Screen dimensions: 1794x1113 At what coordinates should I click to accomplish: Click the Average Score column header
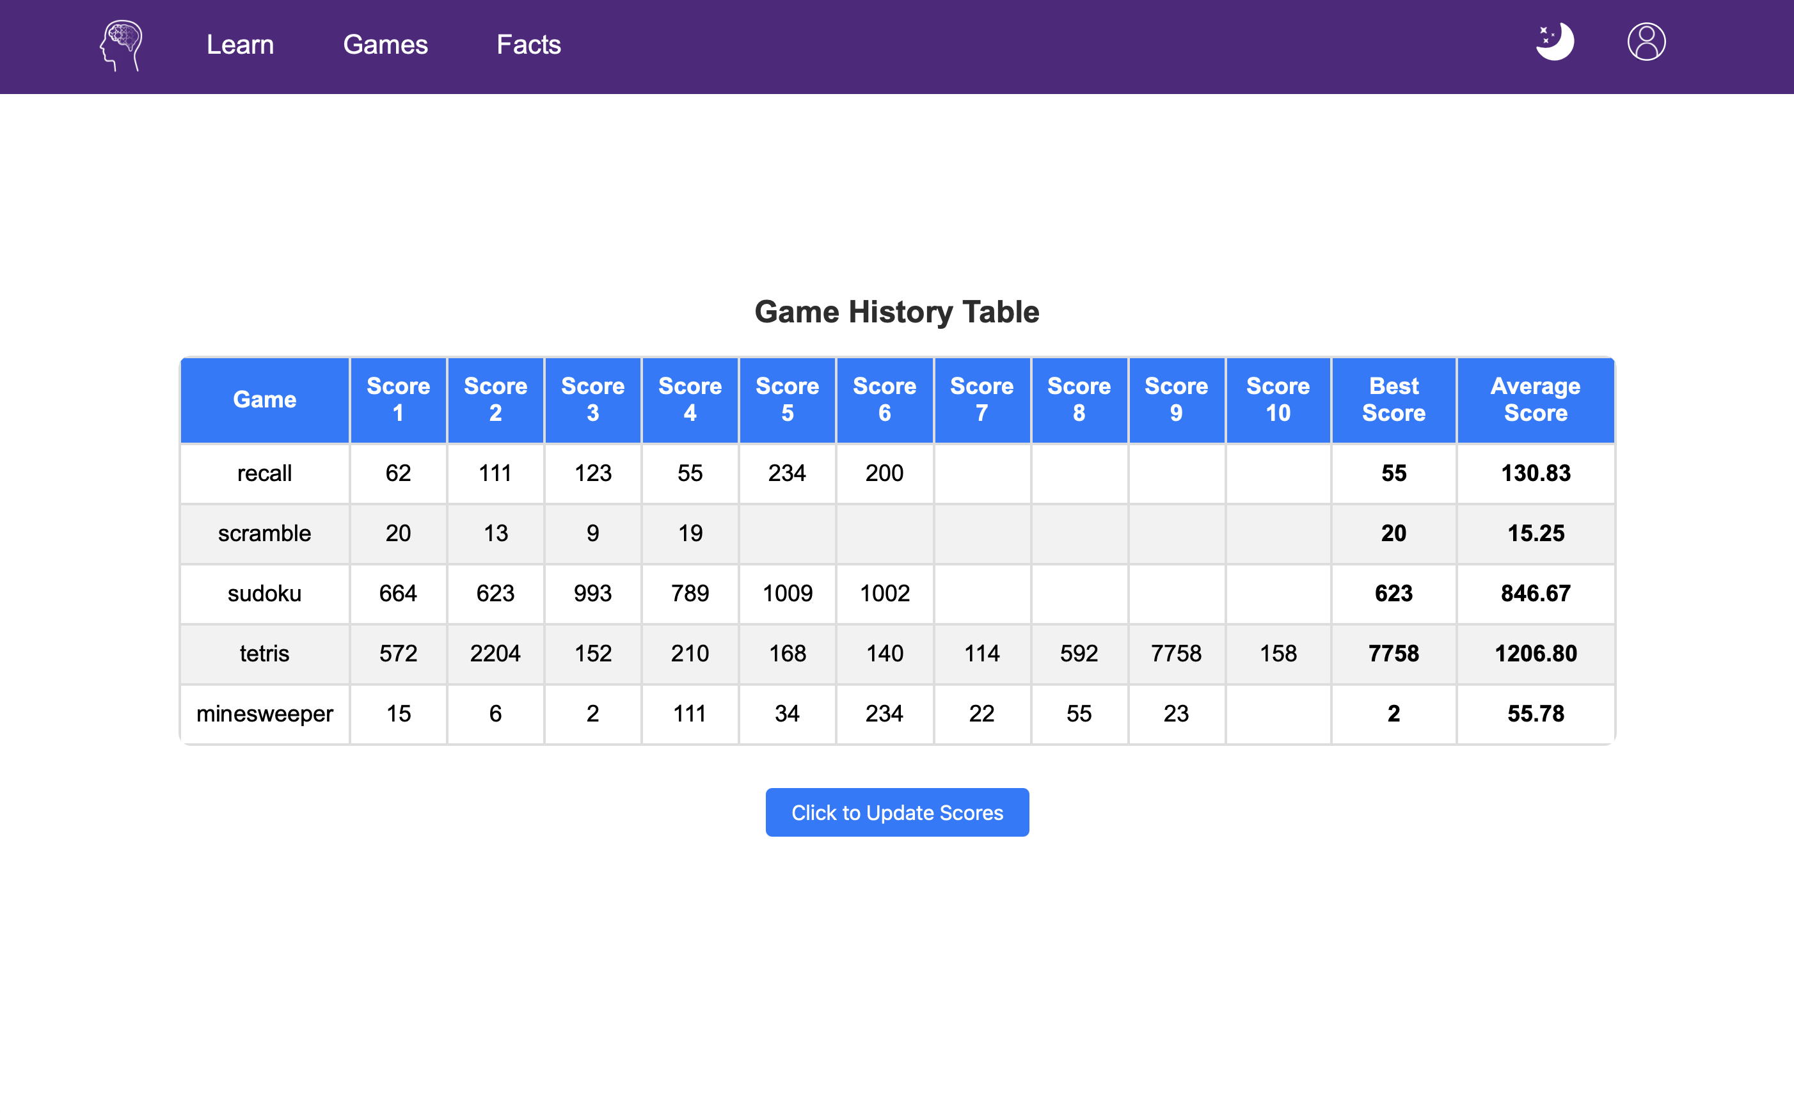[1535, 400]
